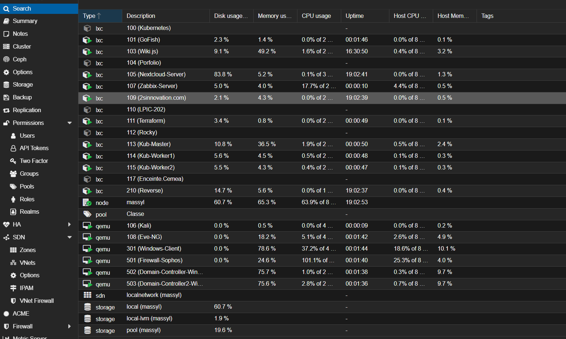This screenshot has height=339, width=566.
Task: Collapse the SDN section
Action: point(69,237)
